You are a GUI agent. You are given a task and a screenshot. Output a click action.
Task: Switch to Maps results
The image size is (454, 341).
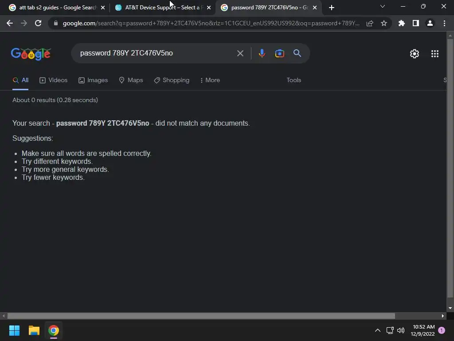click(x=131, y=80)
